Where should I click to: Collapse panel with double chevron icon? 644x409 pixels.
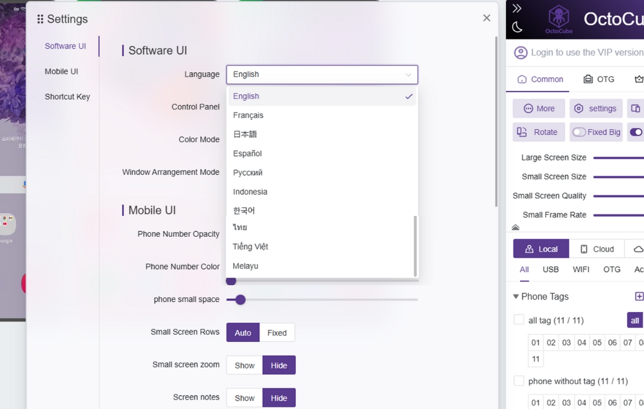[x=517, y=8]
